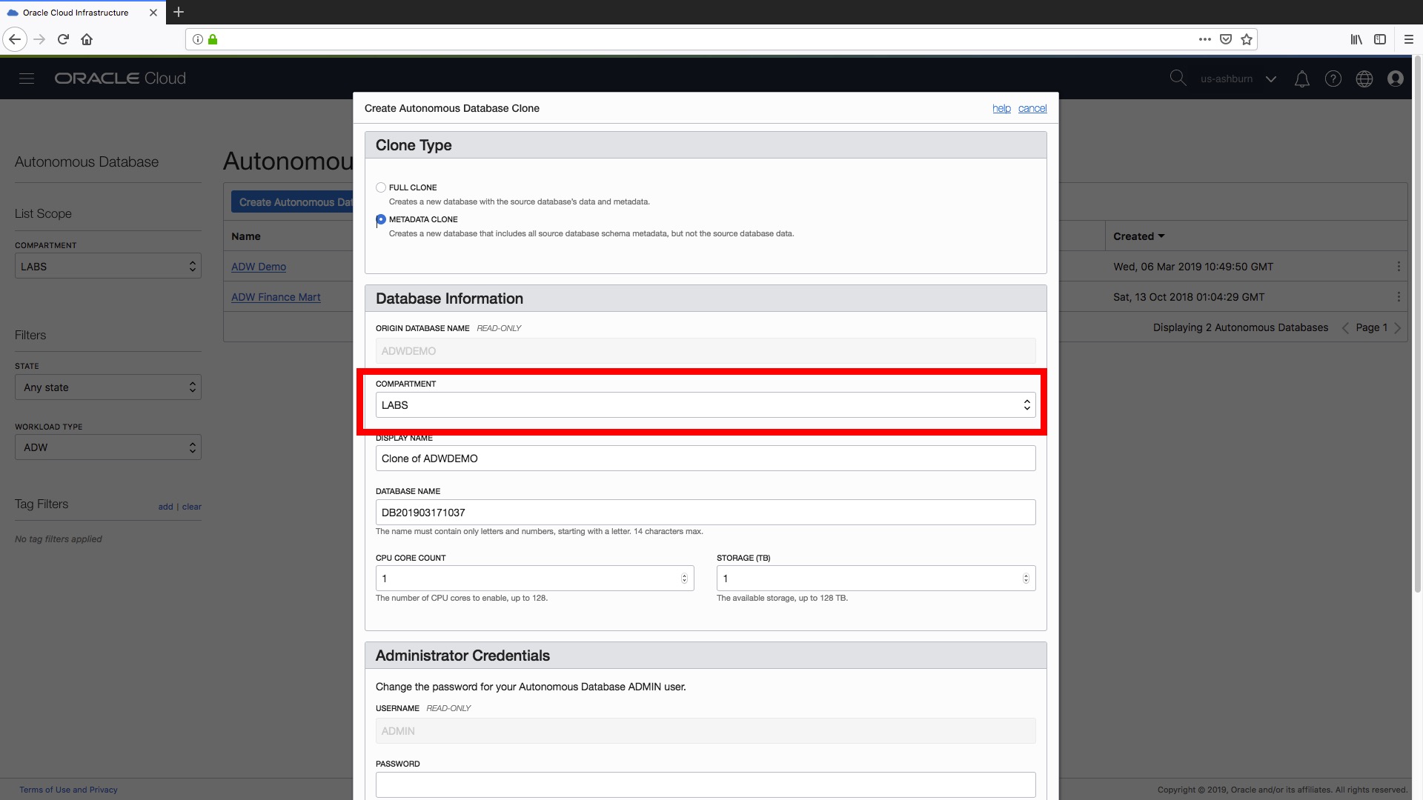Open the us-ashburn region selector chevron

(x=1272, y=79)
